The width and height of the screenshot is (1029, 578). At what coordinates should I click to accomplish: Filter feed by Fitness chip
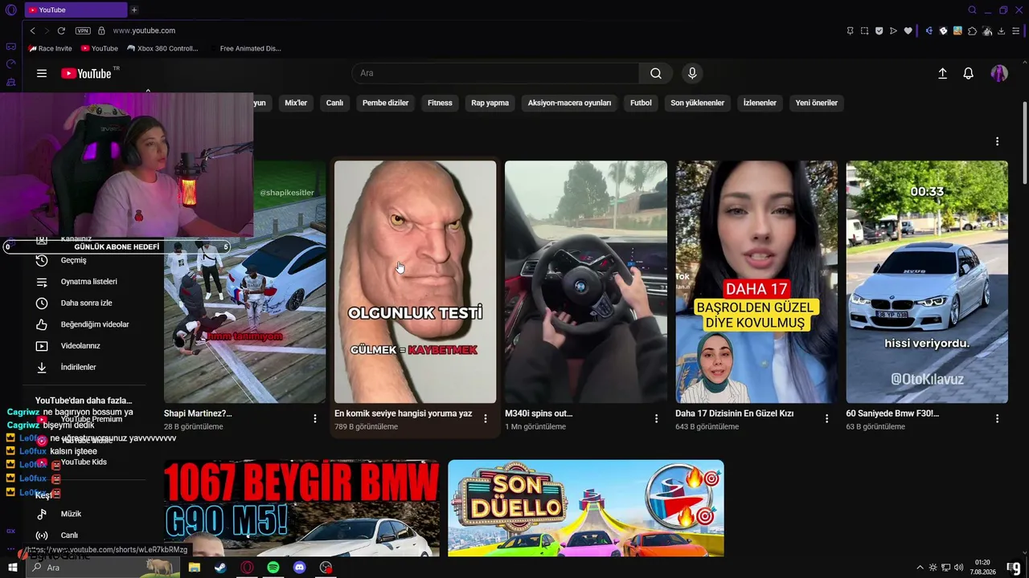440,103
